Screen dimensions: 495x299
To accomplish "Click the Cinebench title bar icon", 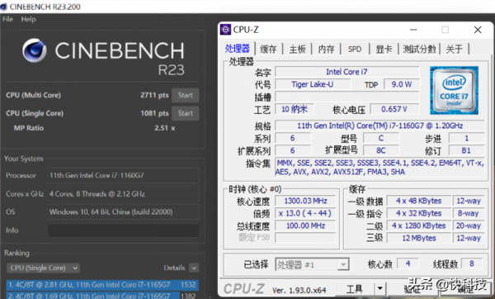I will [x=3, y=7].
